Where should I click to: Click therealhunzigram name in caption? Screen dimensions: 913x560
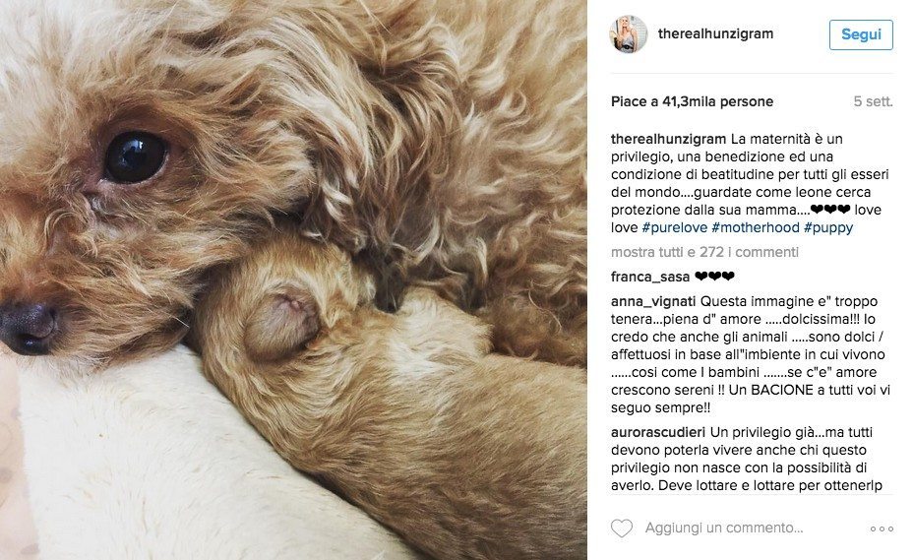[x=668, y=140]
